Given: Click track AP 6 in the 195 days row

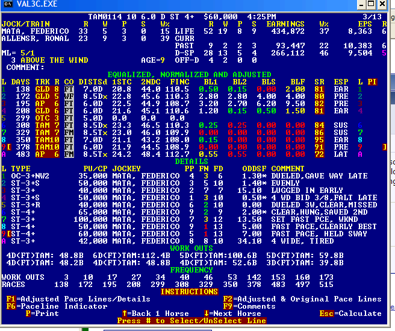Looking at the screenshot, I should [x=47, y=104].
